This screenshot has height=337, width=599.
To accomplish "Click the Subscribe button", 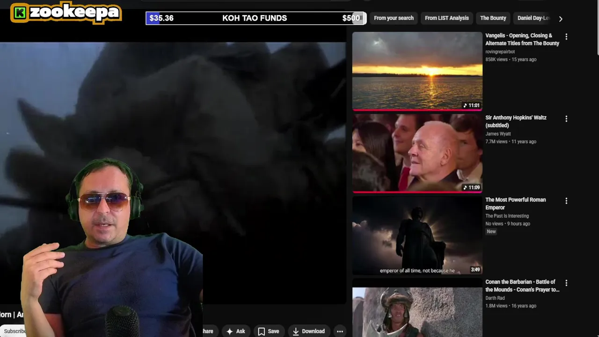I will [13, 331].
